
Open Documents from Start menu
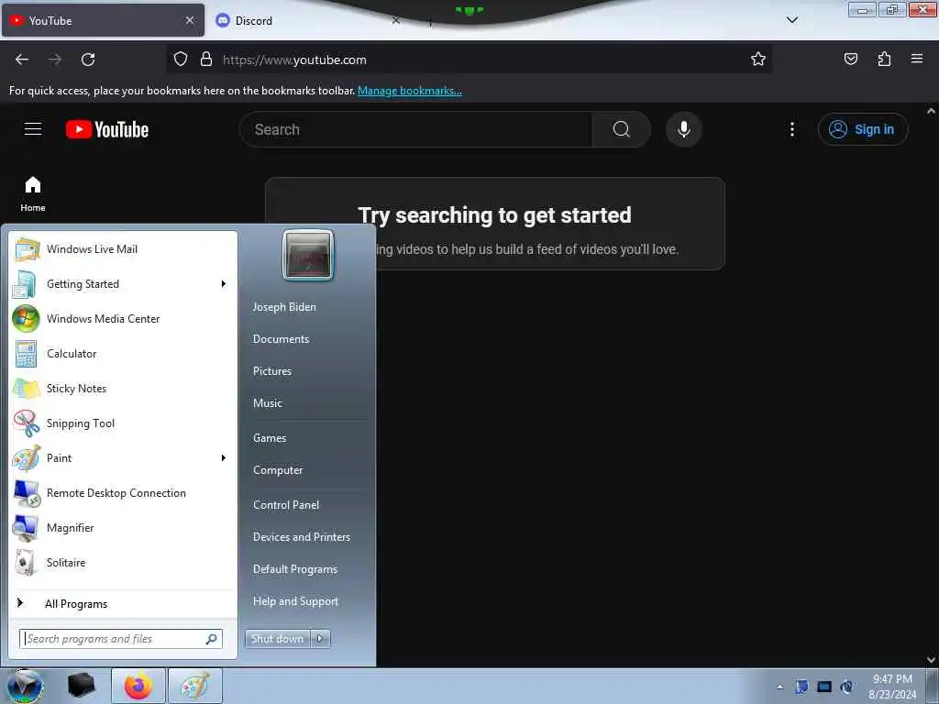[281, 339]
